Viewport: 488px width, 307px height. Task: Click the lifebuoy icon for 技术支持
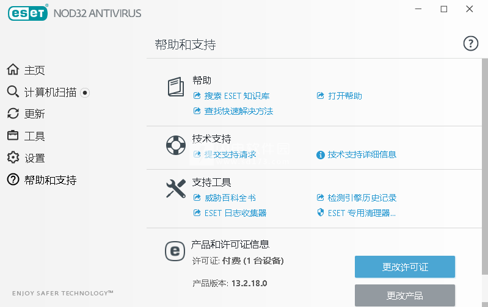176,145
